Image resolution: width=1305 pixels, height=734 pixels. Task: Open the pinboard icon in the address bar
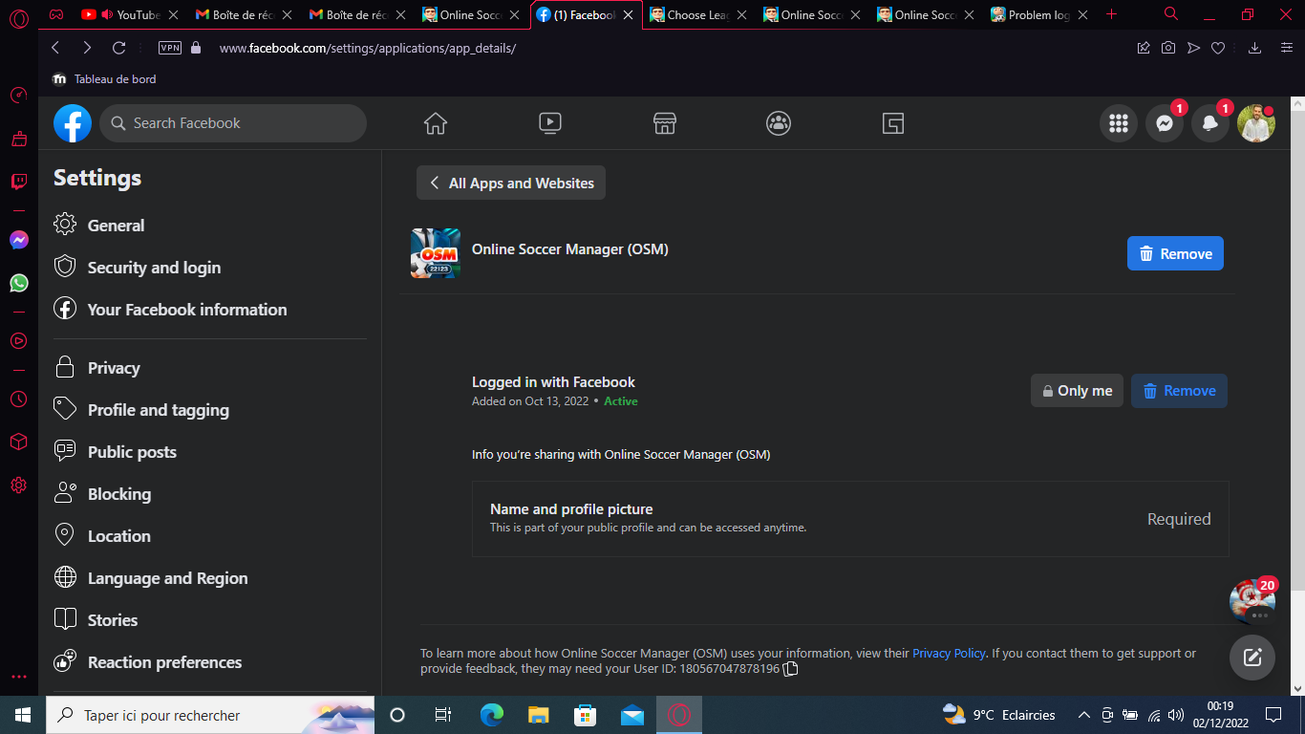click(1144, 48)
